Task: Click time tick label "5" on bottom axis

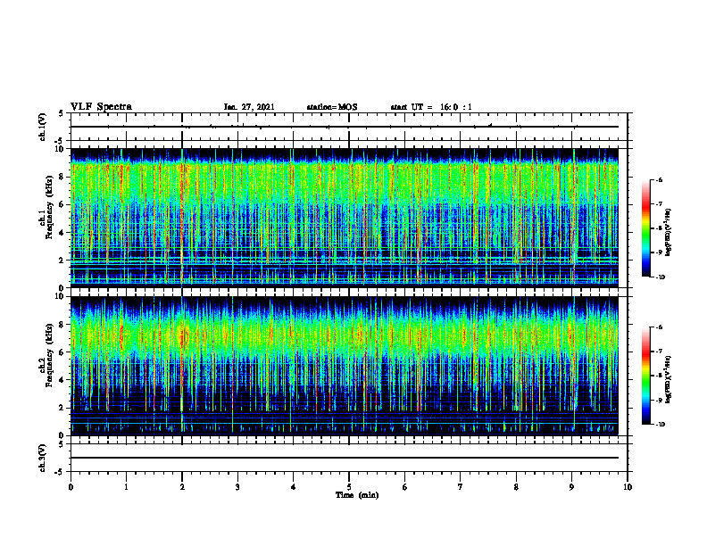Action: click(349, 487)
